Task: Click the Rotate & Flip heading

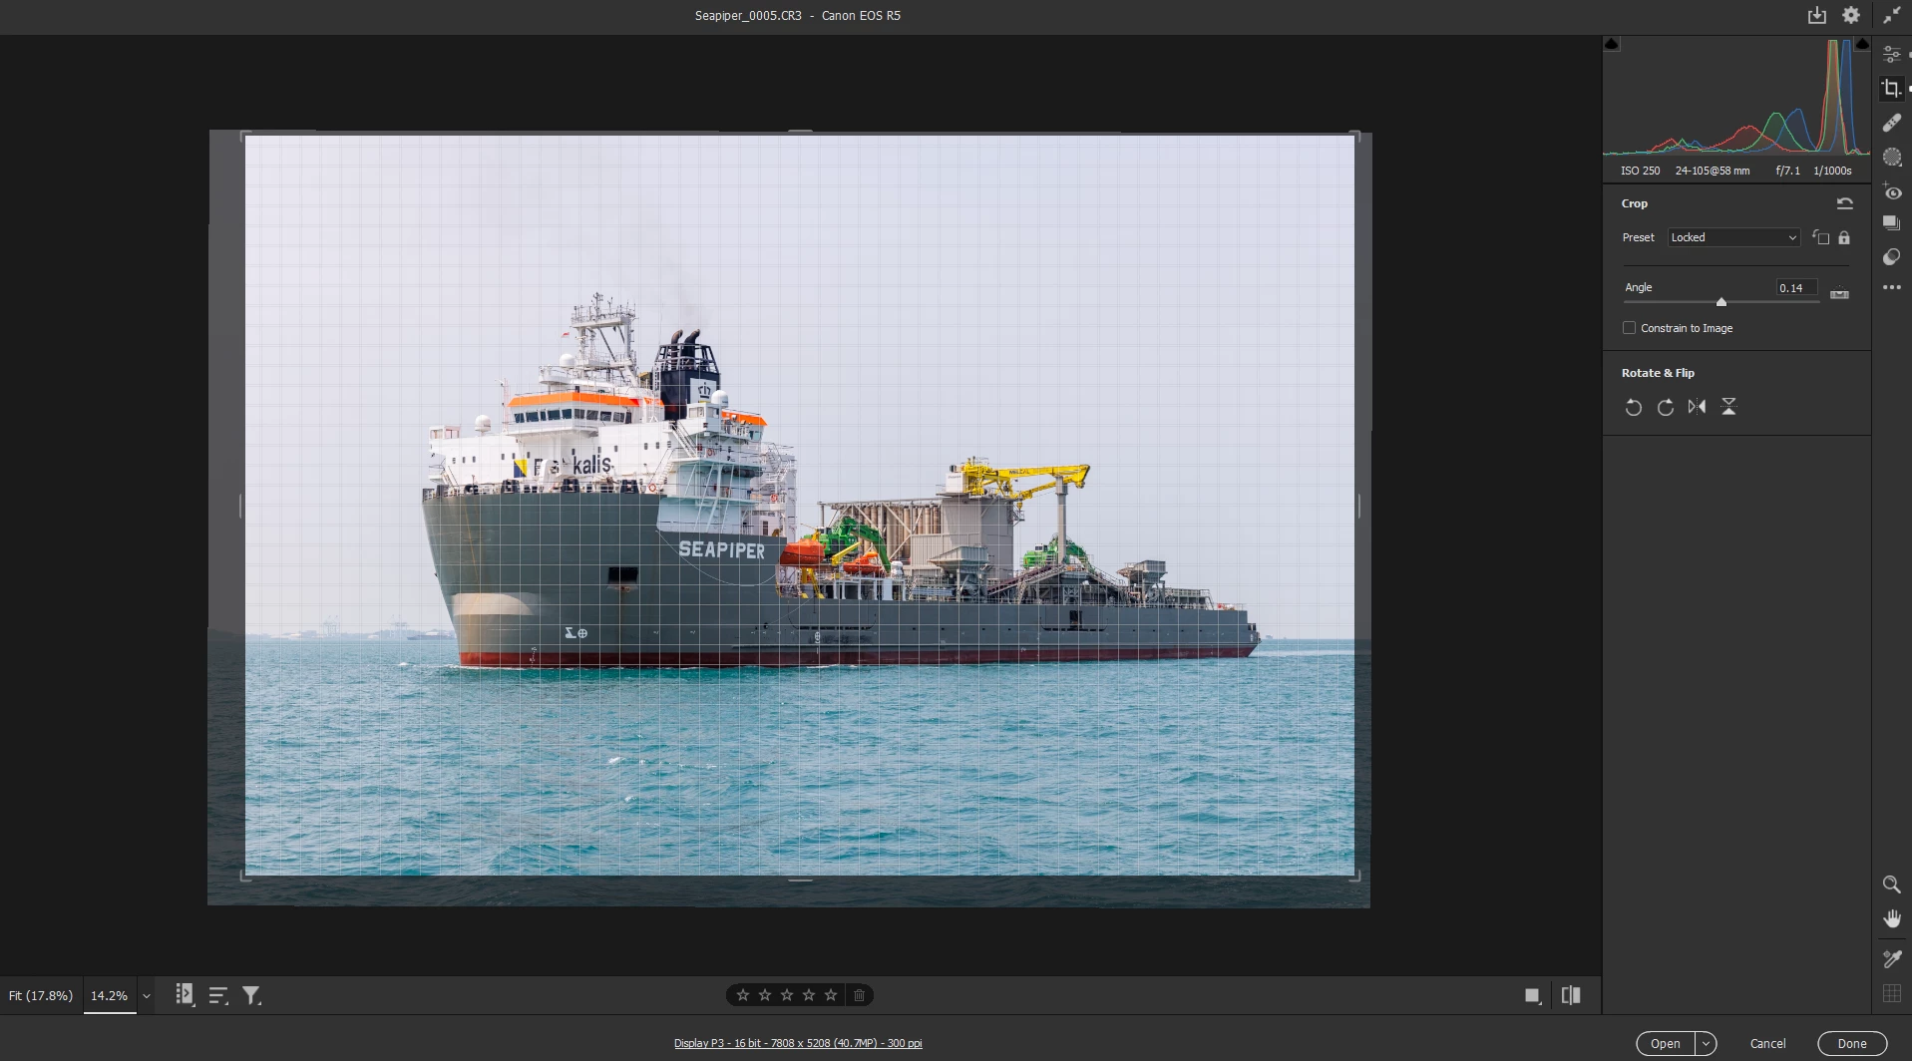Action: coord(1658,373)
